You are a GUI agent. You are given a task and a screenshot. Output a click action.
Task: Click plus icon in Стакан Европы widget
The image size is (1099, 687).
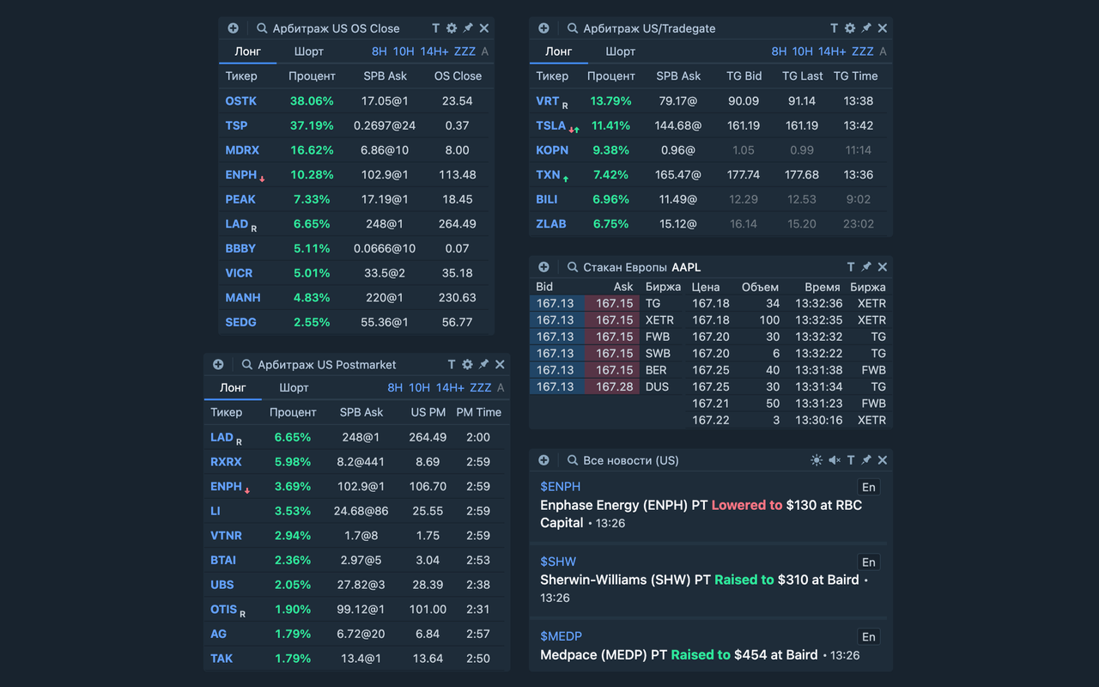[543, 267]
